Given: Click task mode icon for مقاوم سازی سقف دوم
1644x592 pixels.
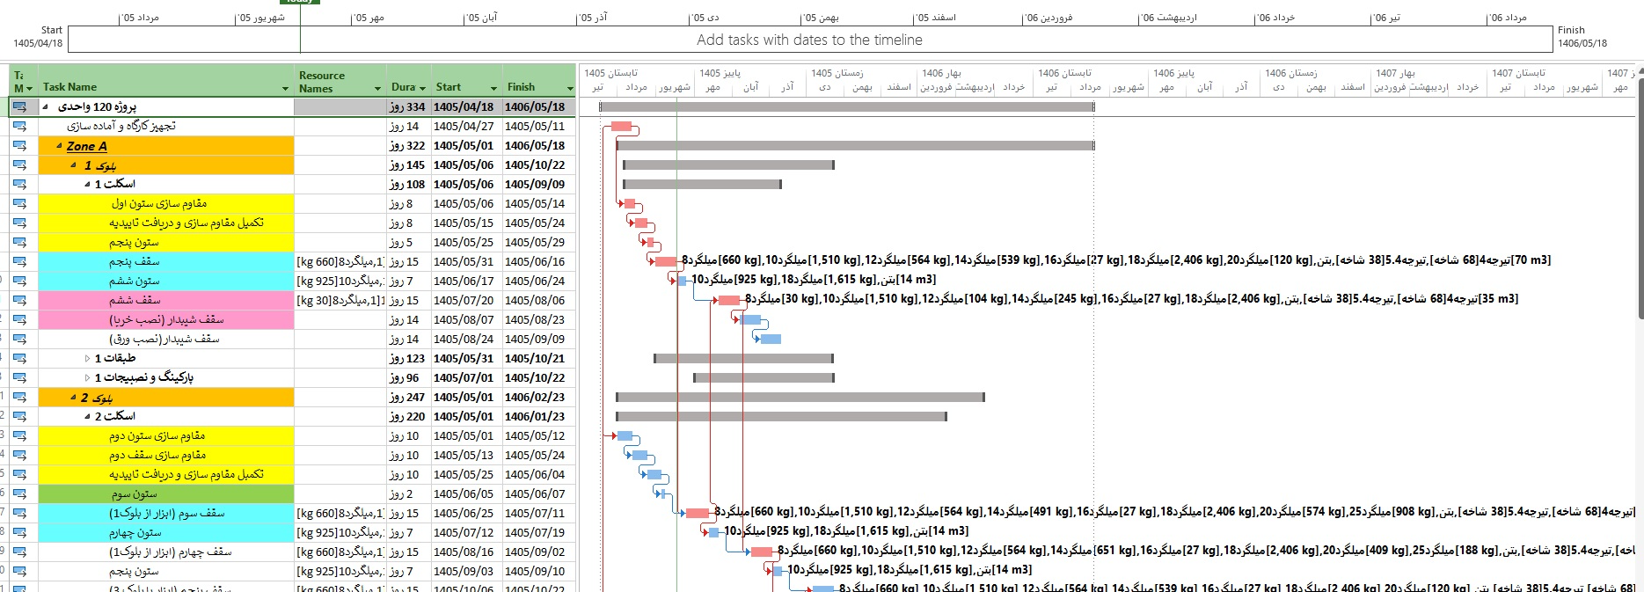Looking at the screenshot, I should tap(19, 455).
